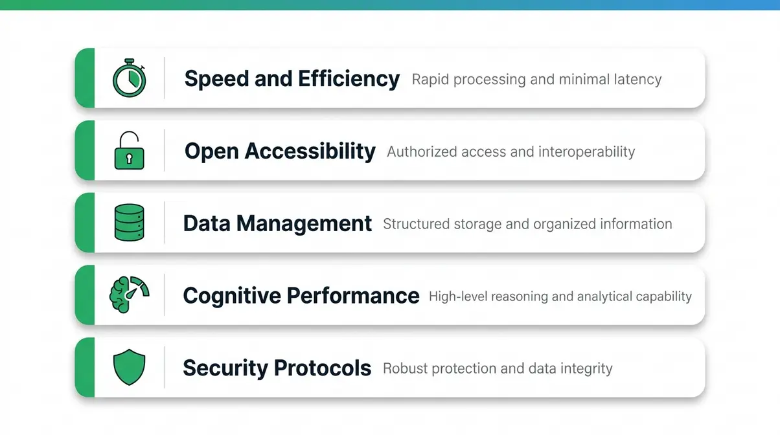The width and height of the screenshot is (780, 435).
Task: Select the Cognitive Performance heading
Action: tap(301, 296)
